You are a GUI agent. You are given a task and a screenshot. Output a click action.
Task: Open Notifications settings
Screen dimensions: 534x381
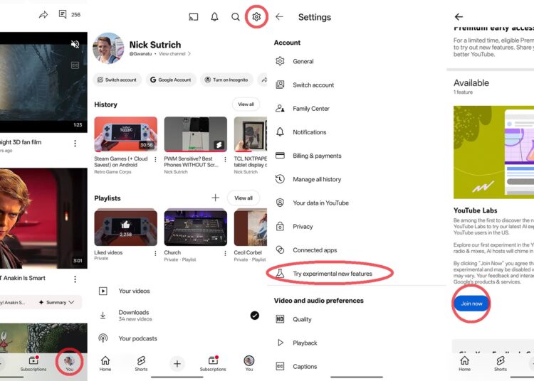coord(357,132)
